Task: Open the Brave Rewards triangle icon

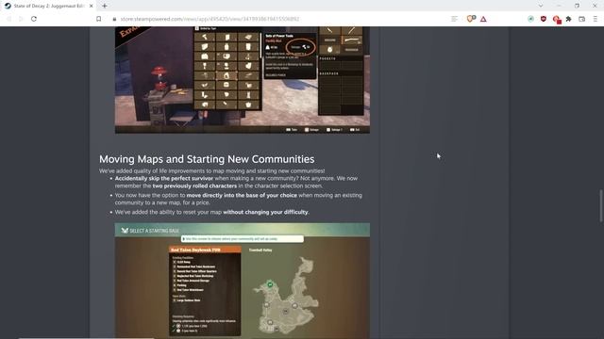Action: point(483,19)
